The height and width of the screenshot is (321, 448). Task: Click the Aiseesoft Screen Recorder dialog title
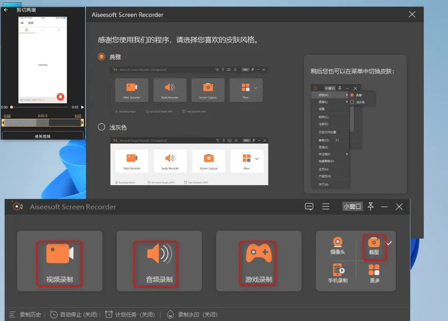(127, 15)
